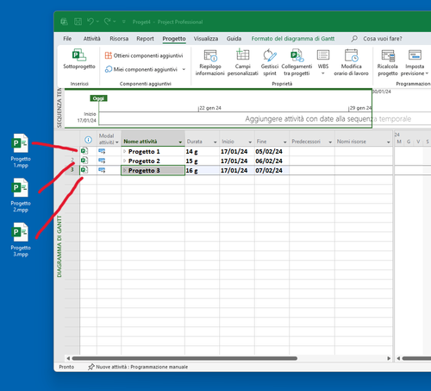Open Campi personalizzati custom fields
The width and height of the screenshot is (431, 391).
[243, 62]
